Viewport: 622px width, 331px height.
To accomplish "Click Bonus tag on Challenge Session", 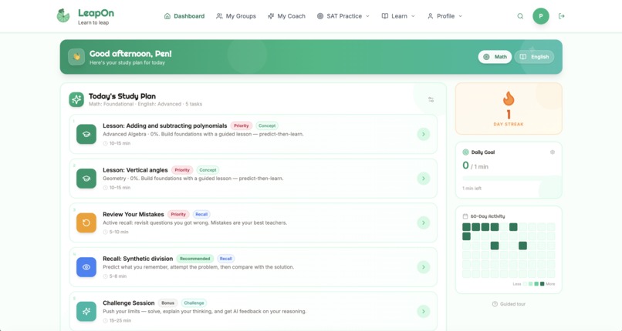I will pos(167,303).
